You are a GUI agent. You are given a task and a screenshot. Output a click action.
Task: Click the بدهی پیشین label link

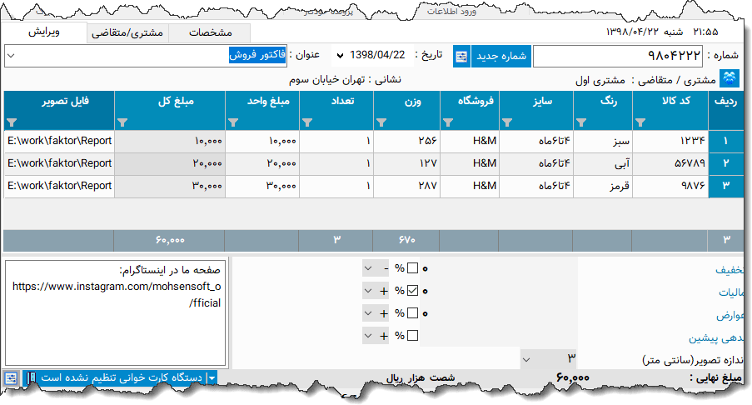coord(716,338)
